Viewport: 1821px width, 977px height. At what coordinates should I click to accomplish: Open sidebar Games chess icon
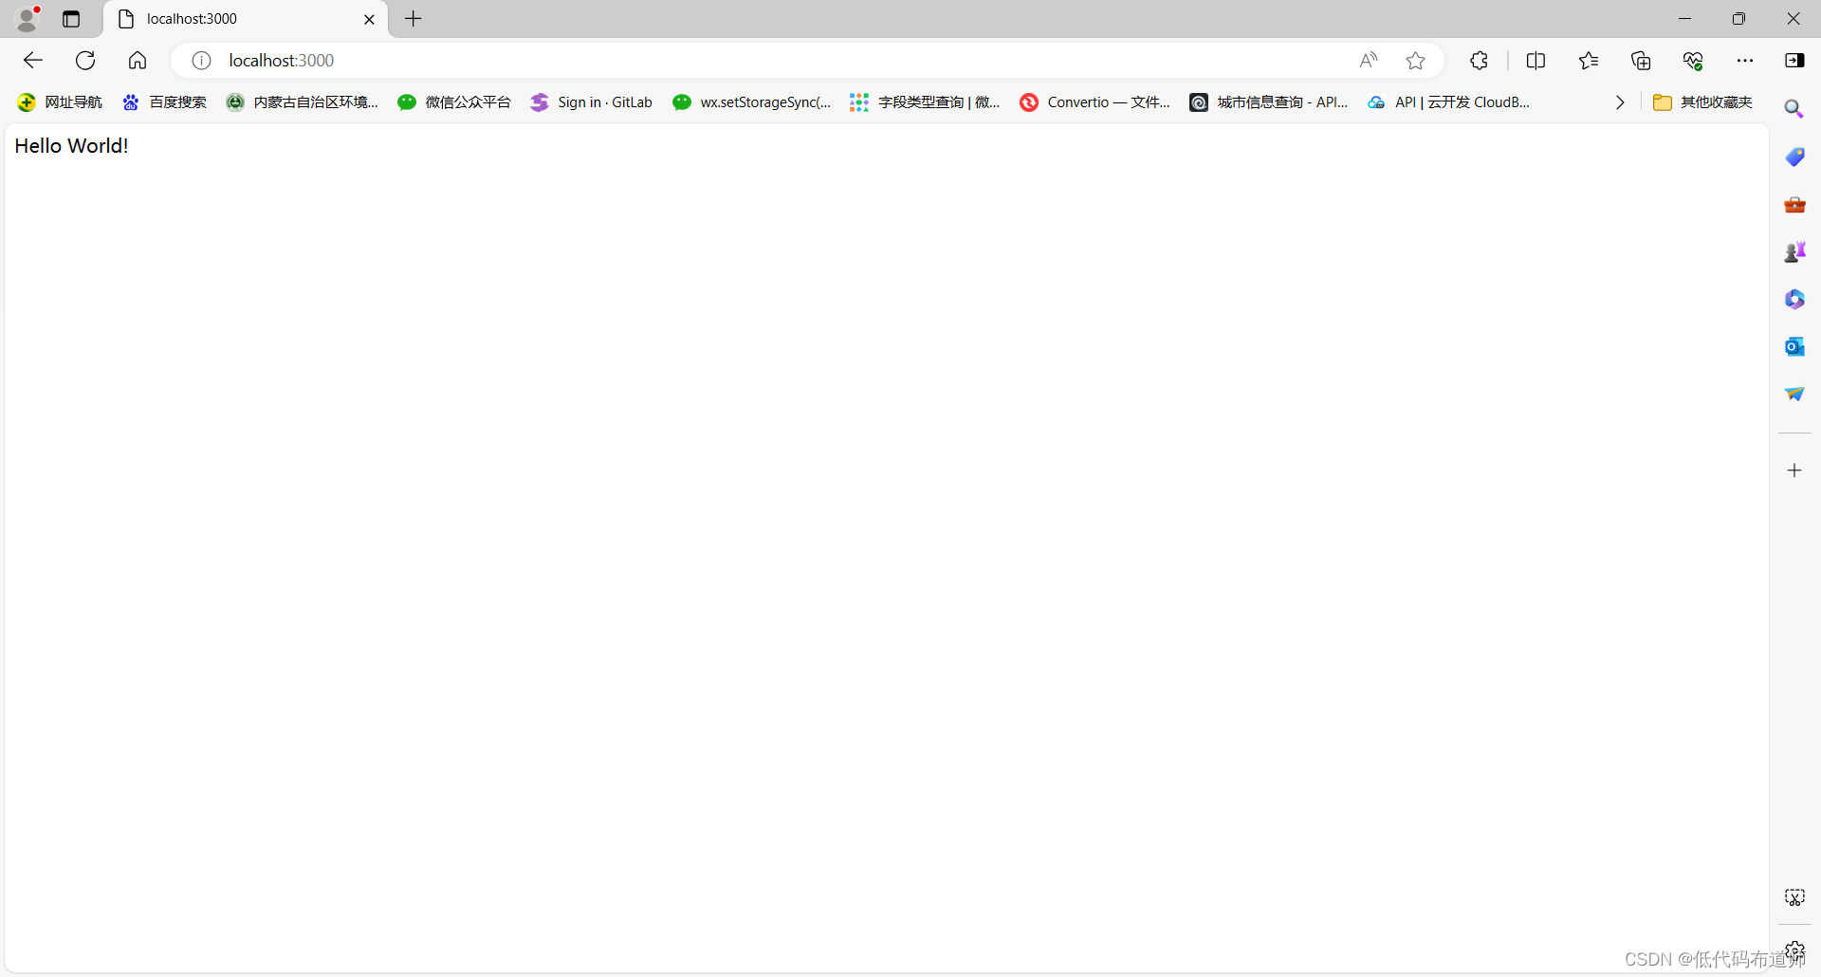tap(1794, 251)
